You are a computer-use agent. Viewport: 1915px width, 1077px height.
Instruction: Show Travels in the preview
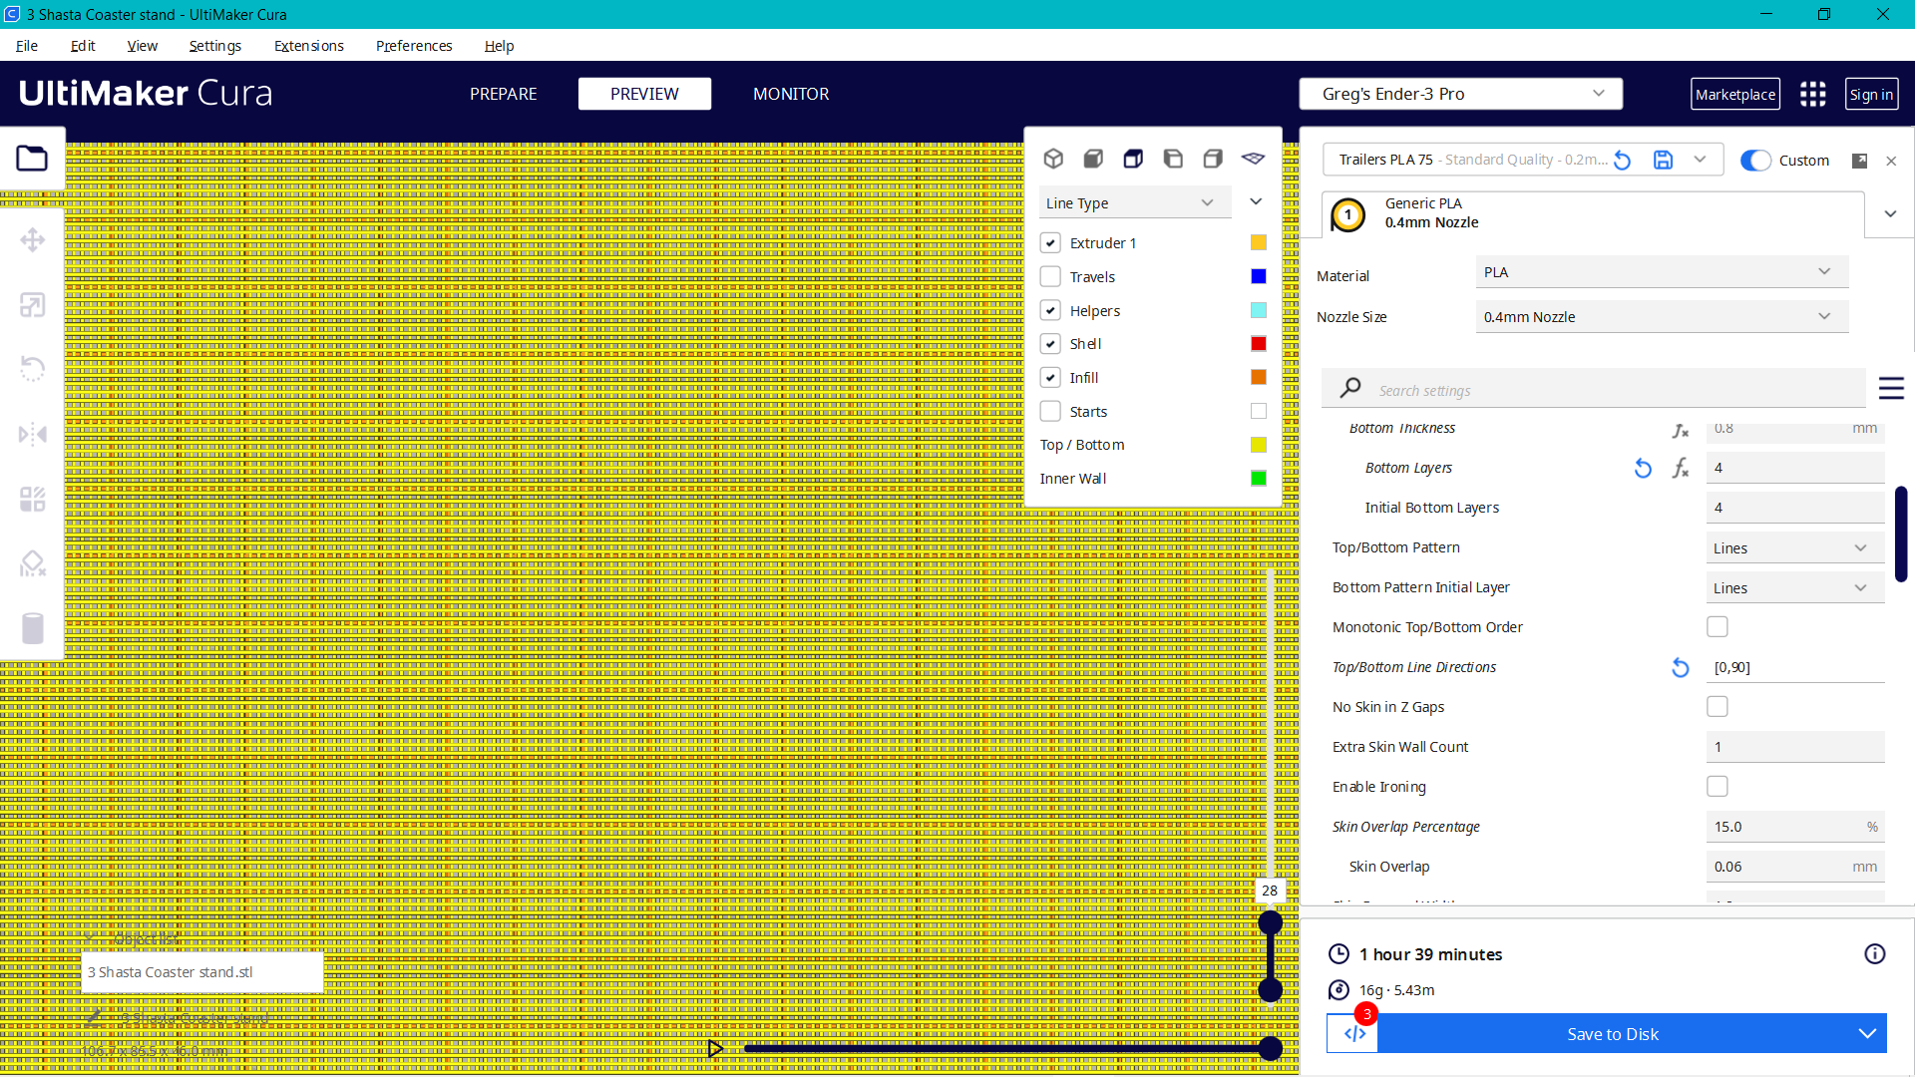click(x=1050, y=276)
